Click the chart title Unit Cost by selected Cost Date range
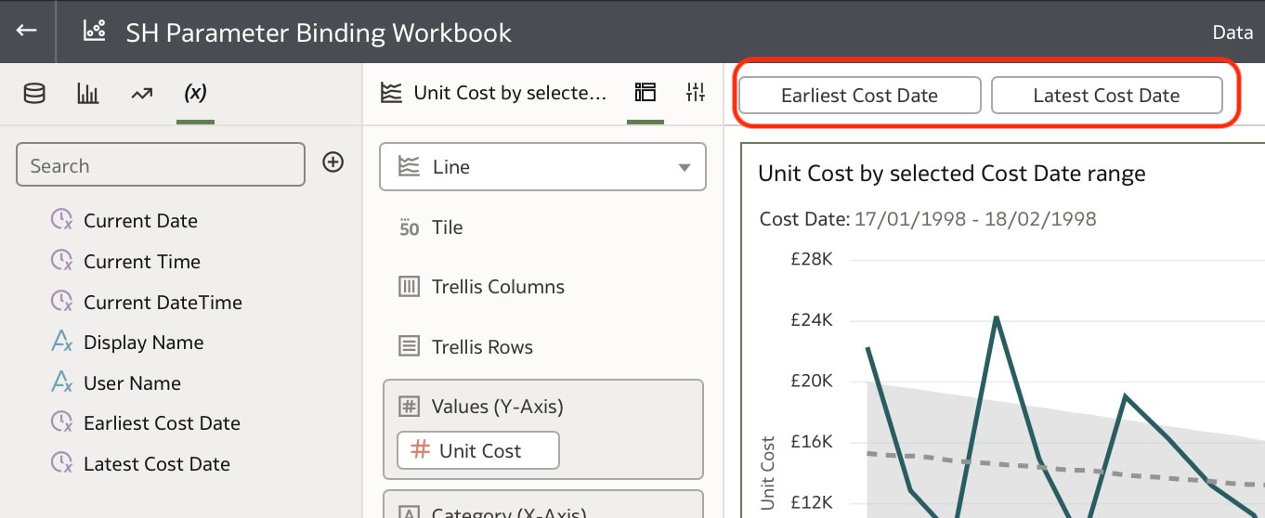 [952, 174]
